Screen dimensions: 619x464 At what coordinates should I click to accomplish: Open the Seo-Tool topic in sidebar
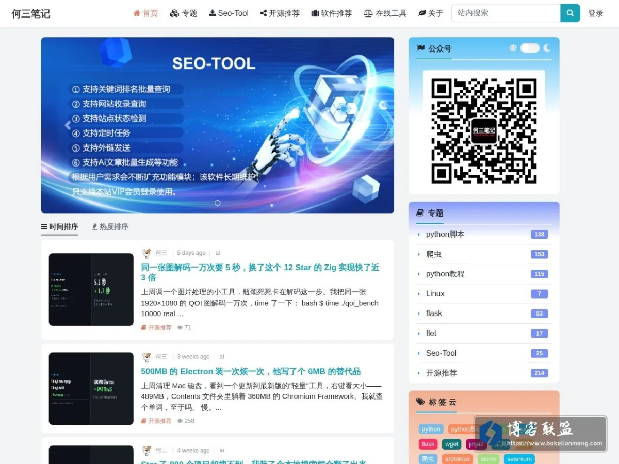[x=441, y=353]
